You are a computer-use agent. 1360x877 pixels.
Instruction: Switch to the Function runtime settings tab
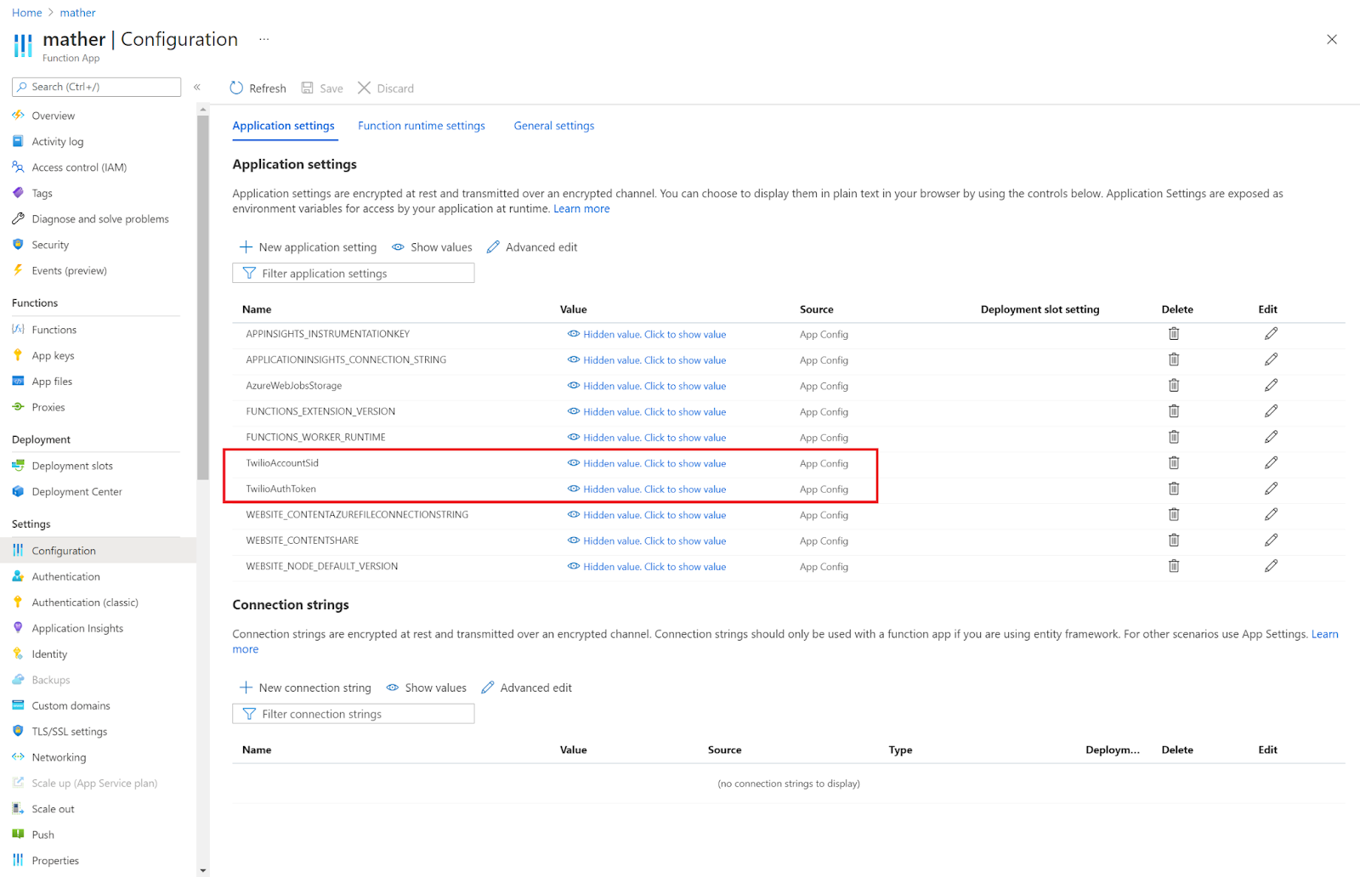tap(421, 125)
